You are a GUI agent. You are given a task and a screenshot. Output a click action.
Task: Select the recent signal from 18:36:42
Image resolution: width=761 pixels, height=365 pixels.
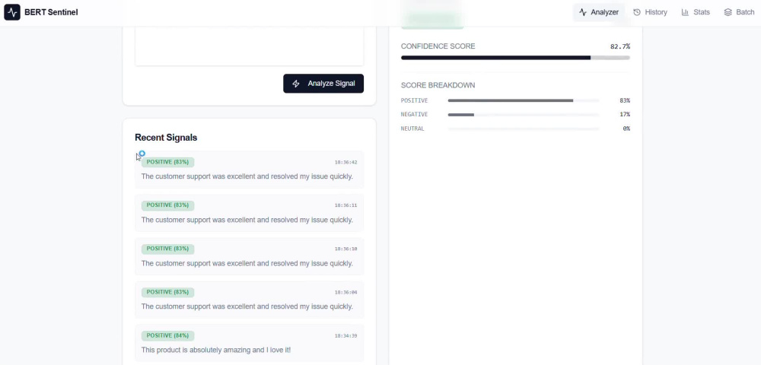pyautogui.click(x=249, y=169)
